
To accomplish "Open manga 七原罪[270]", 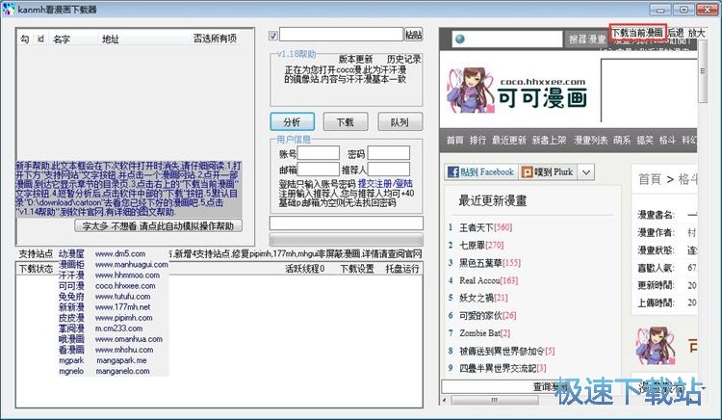I will 481,245.
